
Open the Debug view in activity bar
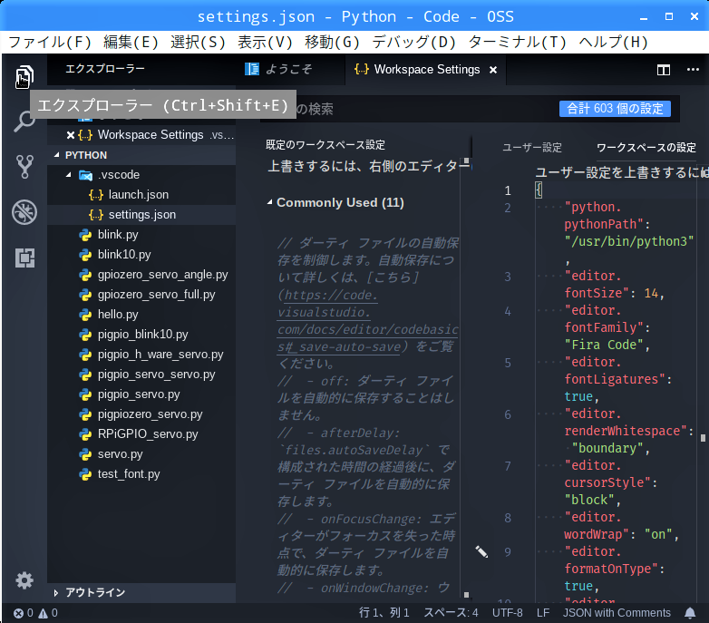tap(24, 212)
